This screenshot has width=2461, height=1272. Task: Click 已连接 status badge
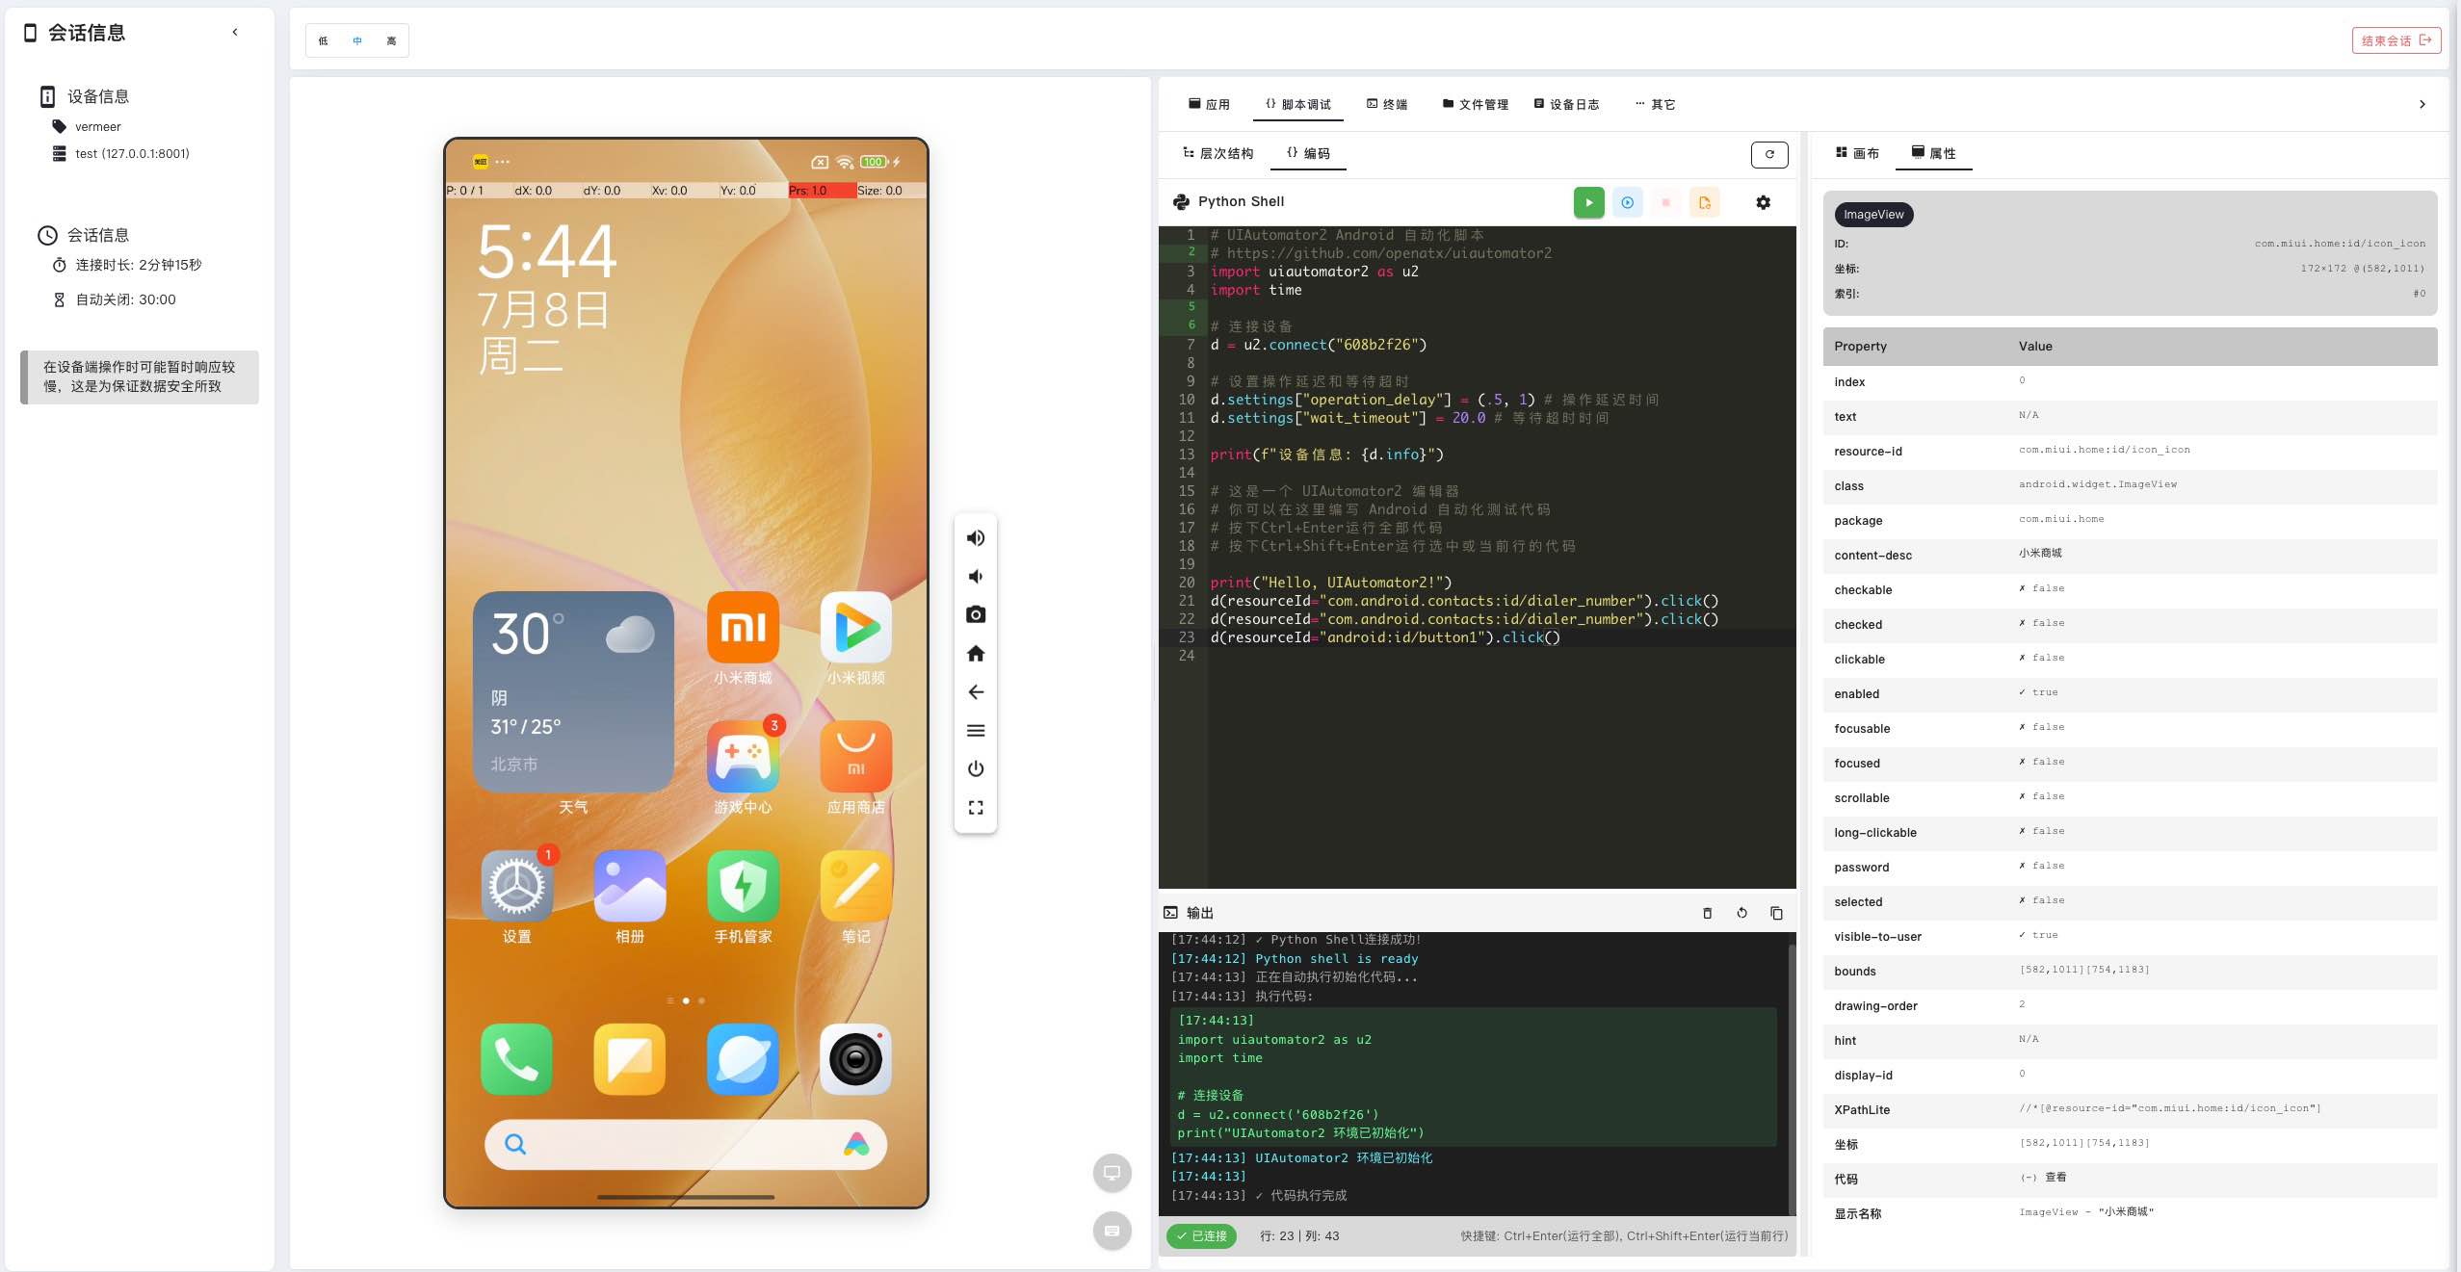(x=1201, y=1235)
